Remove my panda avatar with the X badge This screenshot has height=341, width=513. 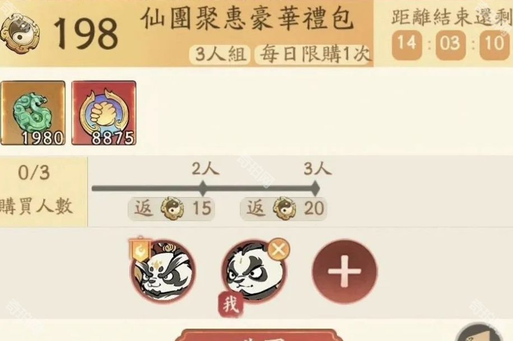click(278, 249)
